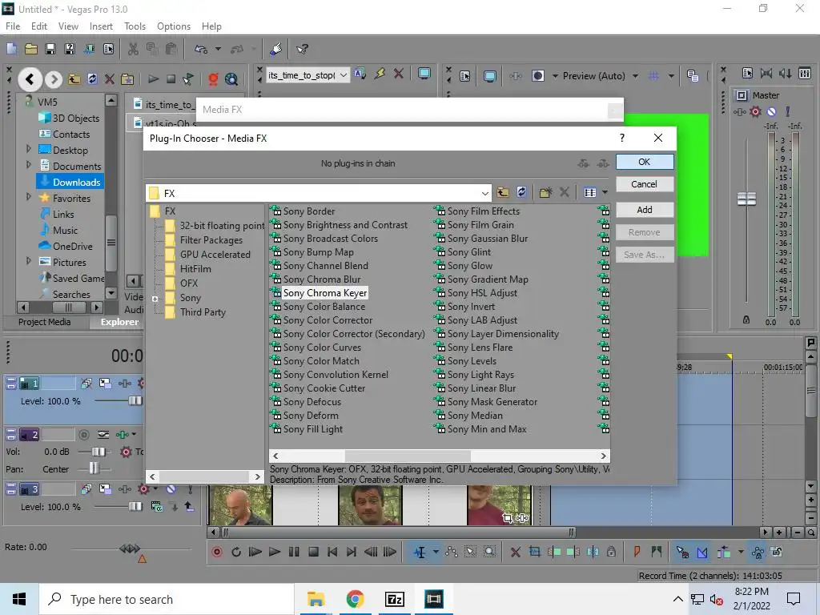Image resolution: width=820 pixels, height=615 pixels.
Task: Expand the Sony folder in FX tree
Action: tap(155, 299)
